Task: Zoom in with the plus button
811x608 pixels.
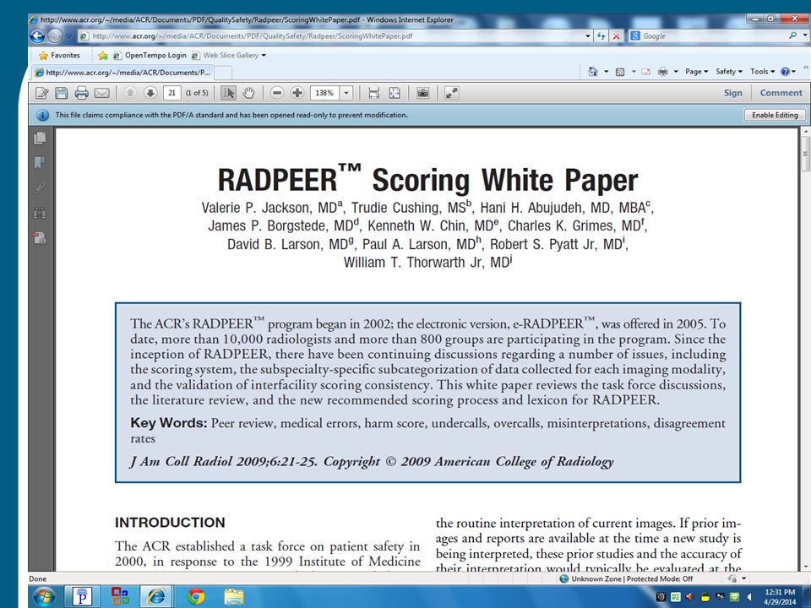Action: pyautogui.click(x=297, y=93)
